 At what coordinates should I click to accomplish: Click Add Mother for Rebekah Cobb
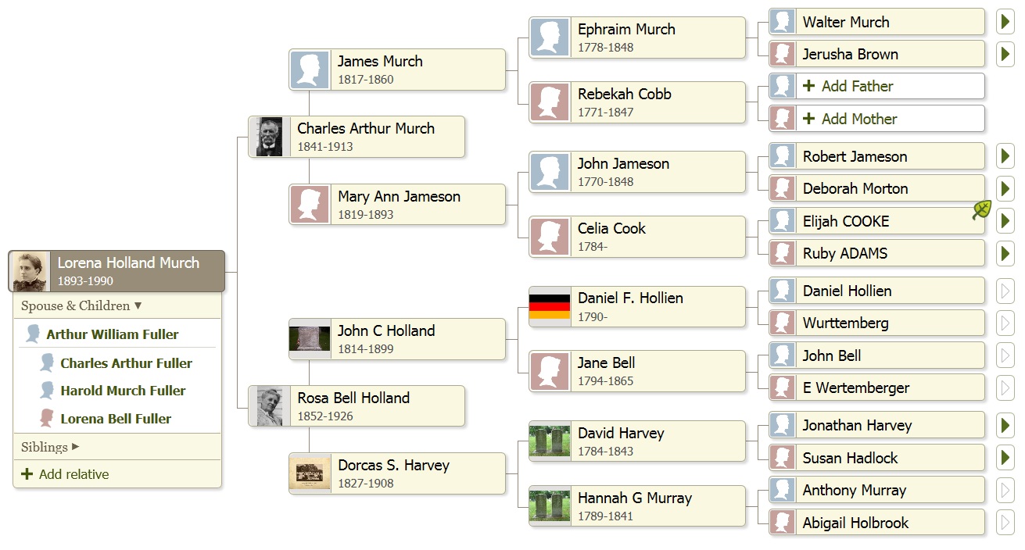[858, 119]
